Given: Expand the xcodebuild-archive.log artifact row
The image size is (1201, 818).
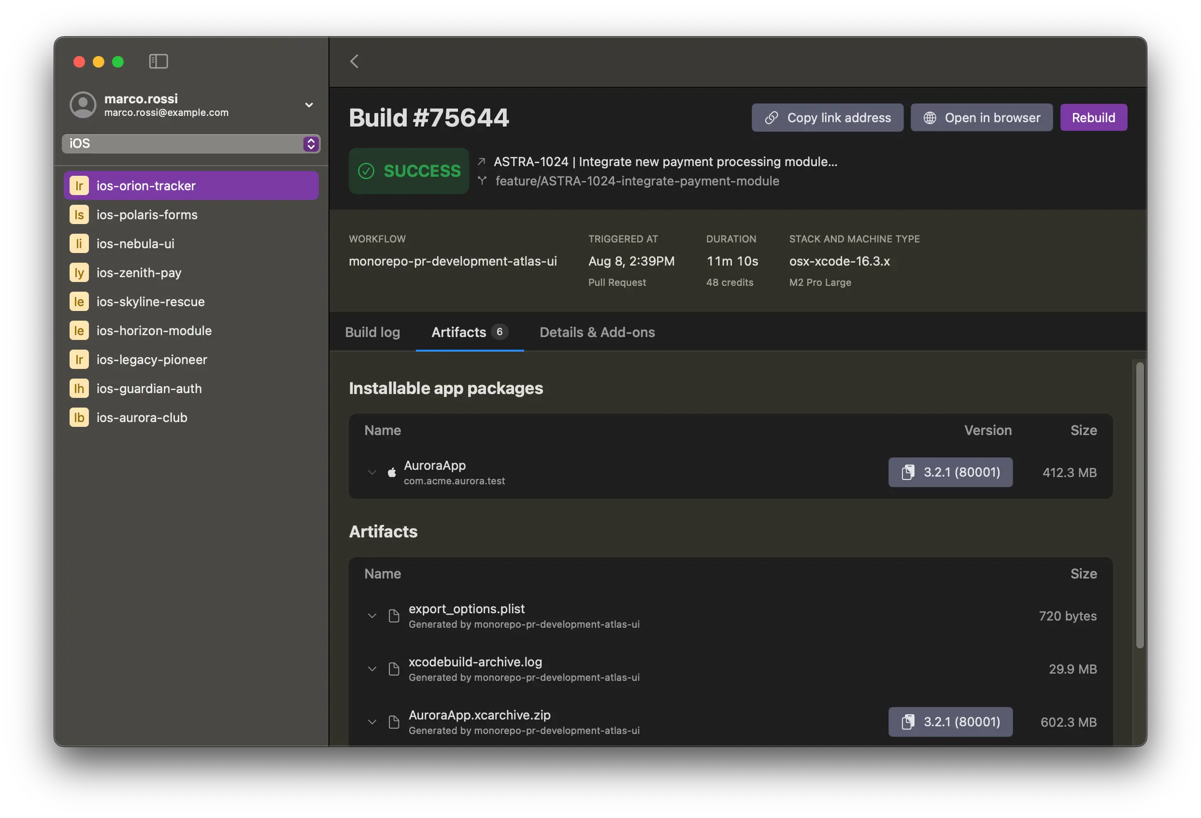Looking at the screenshot, I should [372, 669].
